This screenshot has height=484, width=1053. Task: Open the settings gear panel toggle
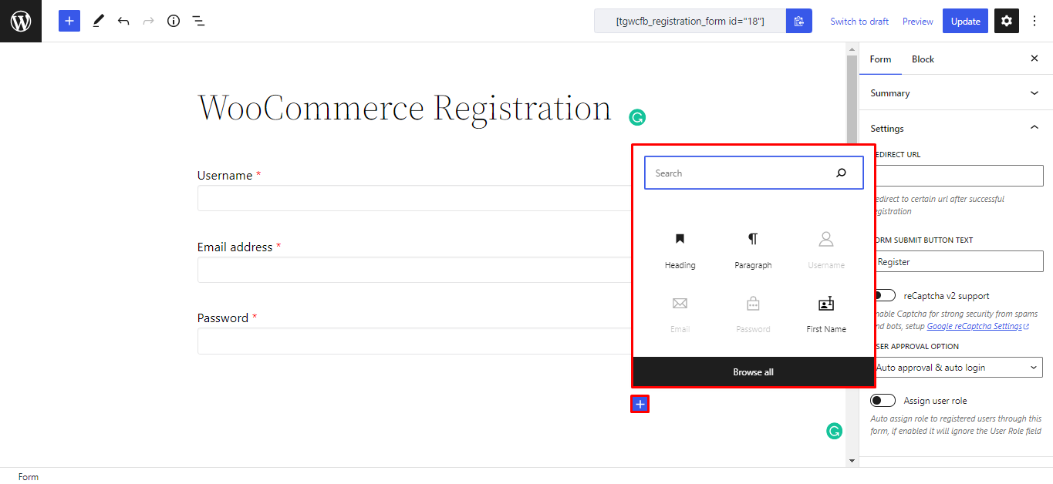coord(1006,21)
